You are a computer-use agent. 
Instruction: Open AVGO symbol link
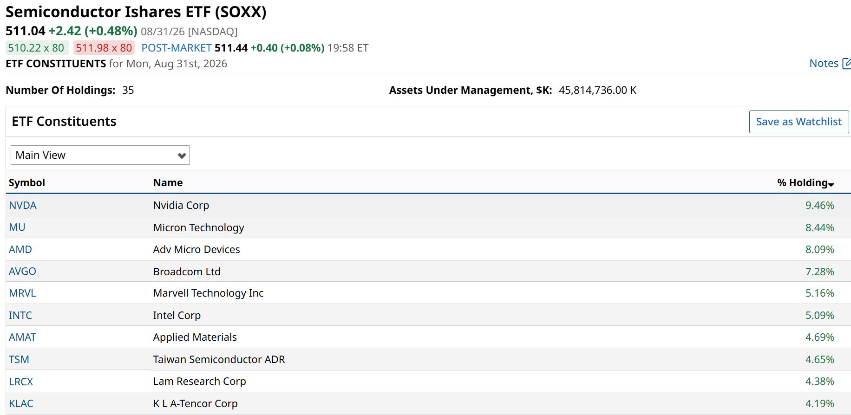tap(22, 271)
